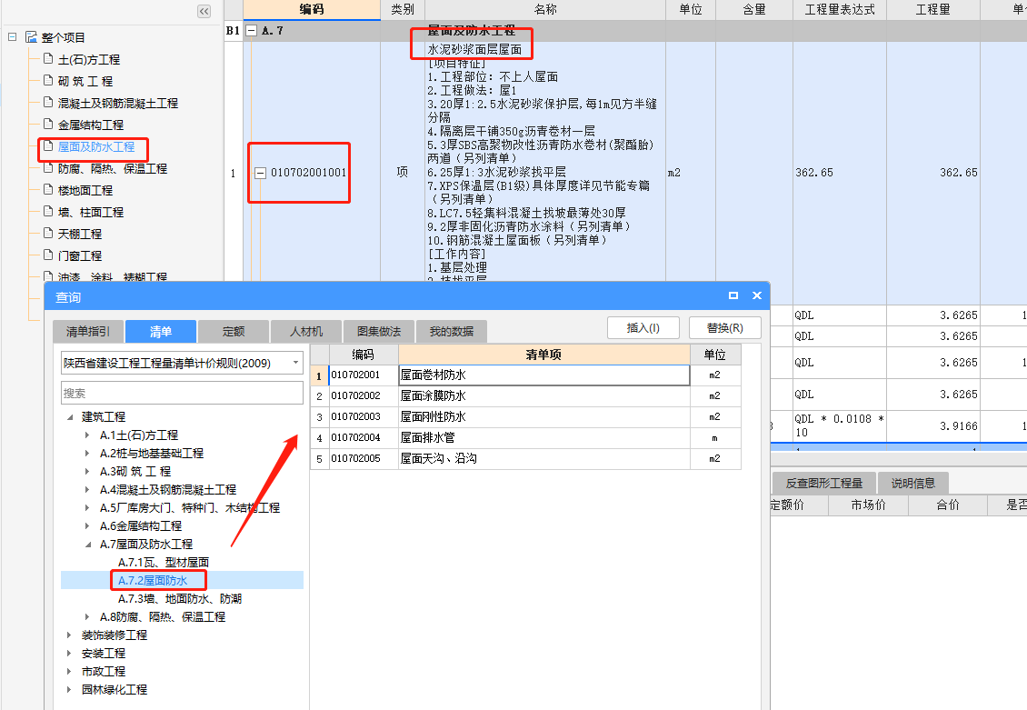Expand 园林绿化工程 node
Viewport: 1027px width, 710px height.
click(x=69, y=690)
